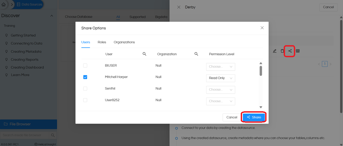This screenshot has height=146, width=343.
Task: Collapse the Discover section chevron
Action: coord(52,16)
